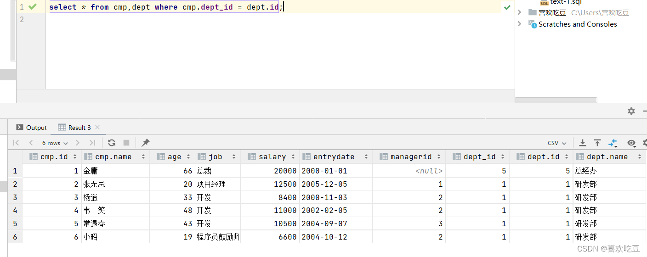
Task: Click the cell containing 韦一笑
Action: pos(115,211)
